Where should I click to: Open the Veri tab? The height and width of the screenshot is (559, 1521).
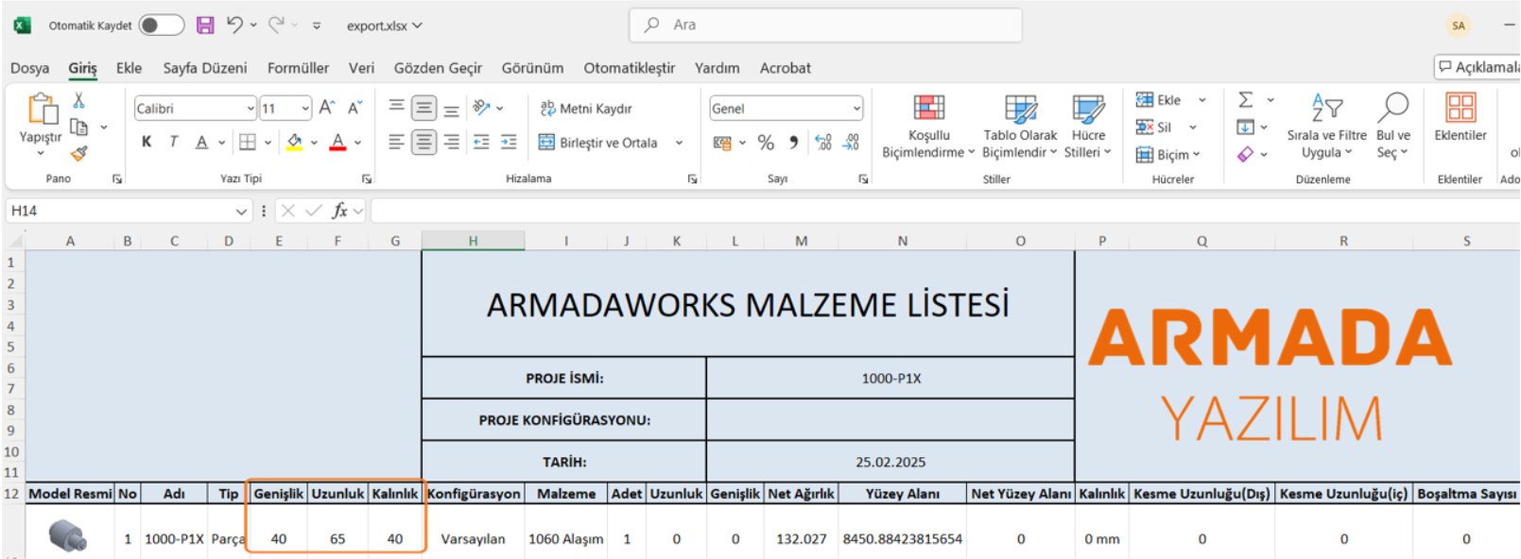tap(361, 68)
